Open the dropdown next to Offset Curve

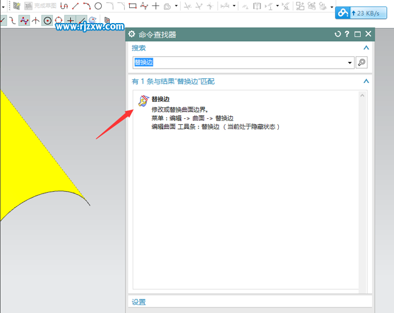176,6
